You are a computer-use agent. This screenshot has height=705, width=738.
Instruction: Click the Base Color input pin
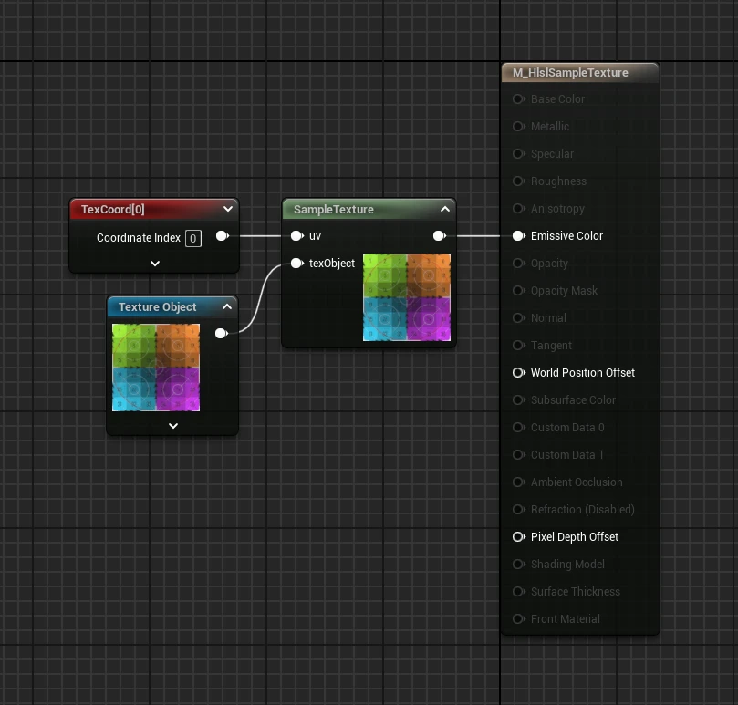518,99
